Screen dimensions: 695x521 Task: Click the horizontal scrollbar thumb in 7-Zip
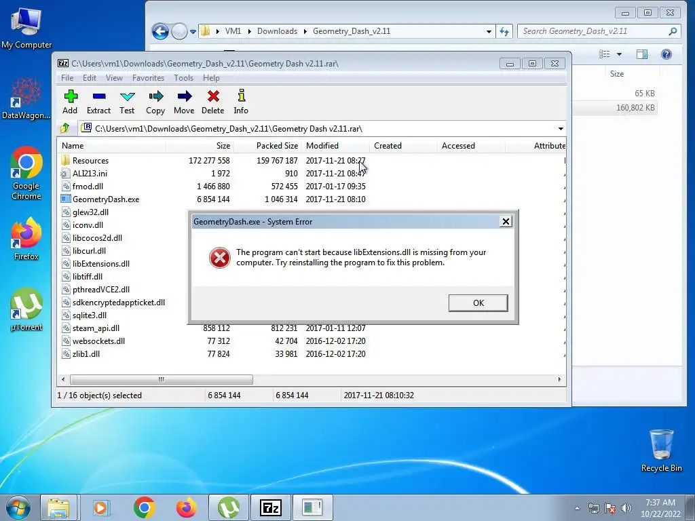coord(162,380)
